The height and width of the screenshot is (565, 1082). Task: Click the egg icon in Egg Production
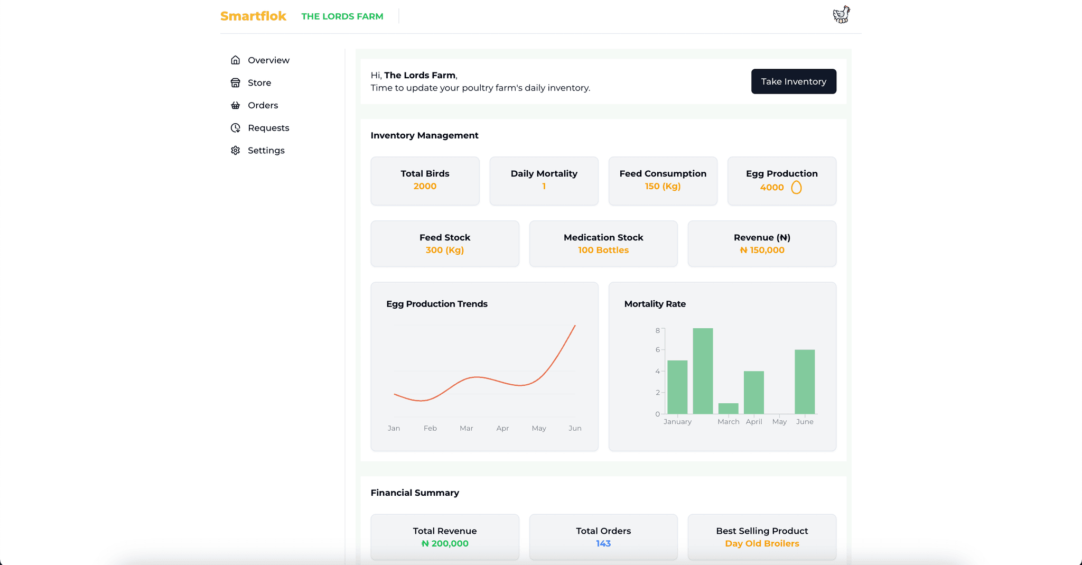coord(796,188)
